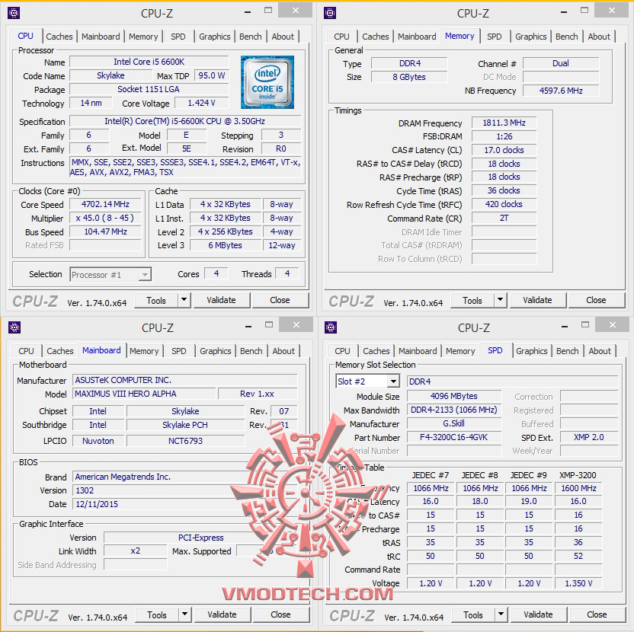Screen dimensions: 634x632
Task: Click the Module Size 4096 MBytes value
Action: click(453, 397)
